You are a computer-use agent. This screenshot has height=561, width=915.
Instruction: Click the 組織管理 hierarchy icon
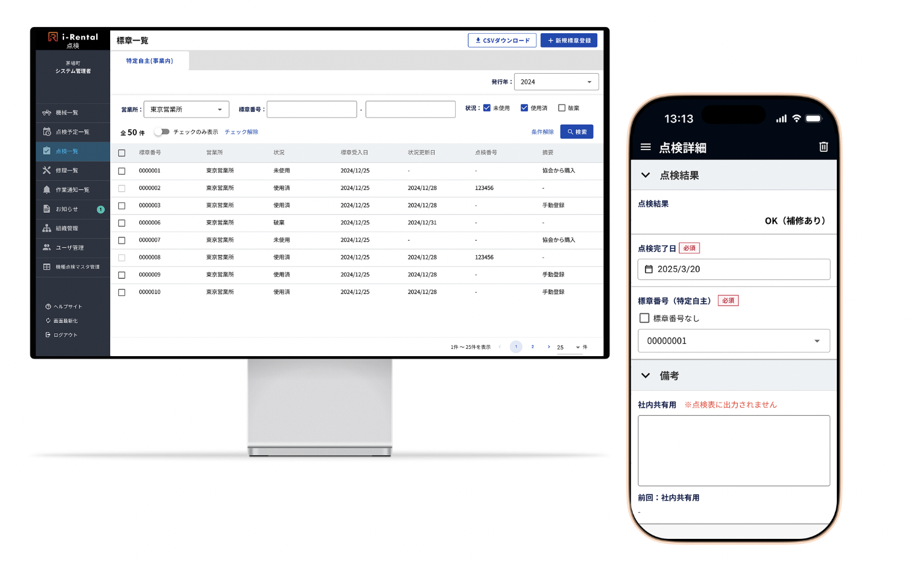[47, 228]
